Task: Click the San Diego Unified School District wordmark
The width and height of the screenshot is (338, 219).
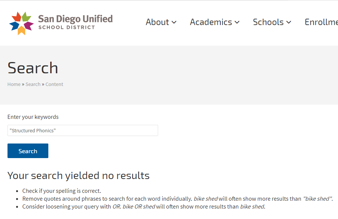Action: [75, 22]
